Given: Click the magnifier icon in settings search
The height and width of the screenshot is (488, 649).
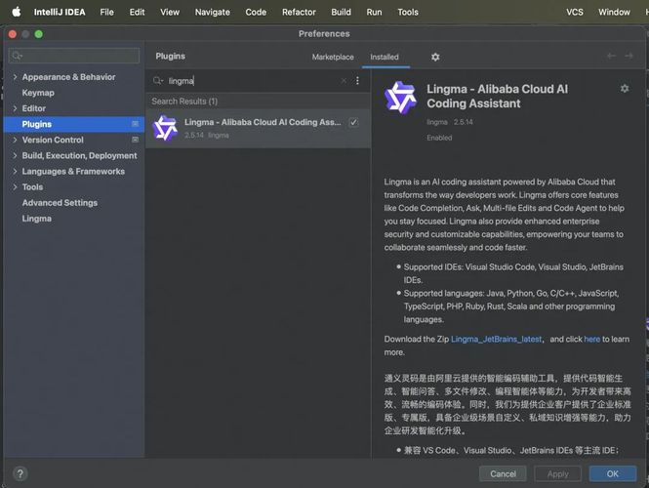Looking at the screenshot, I should pyautogui.click(x=17, y=56).
